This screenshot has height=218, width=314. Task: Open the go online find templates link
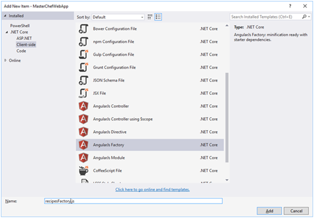(152, 189)
